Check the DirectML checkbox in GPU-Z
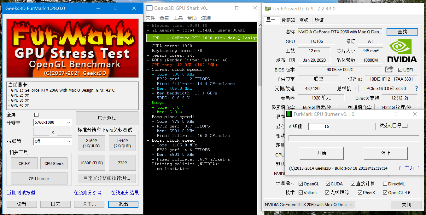The height and width of the screenshot is (215, 426). click(385, 184)
